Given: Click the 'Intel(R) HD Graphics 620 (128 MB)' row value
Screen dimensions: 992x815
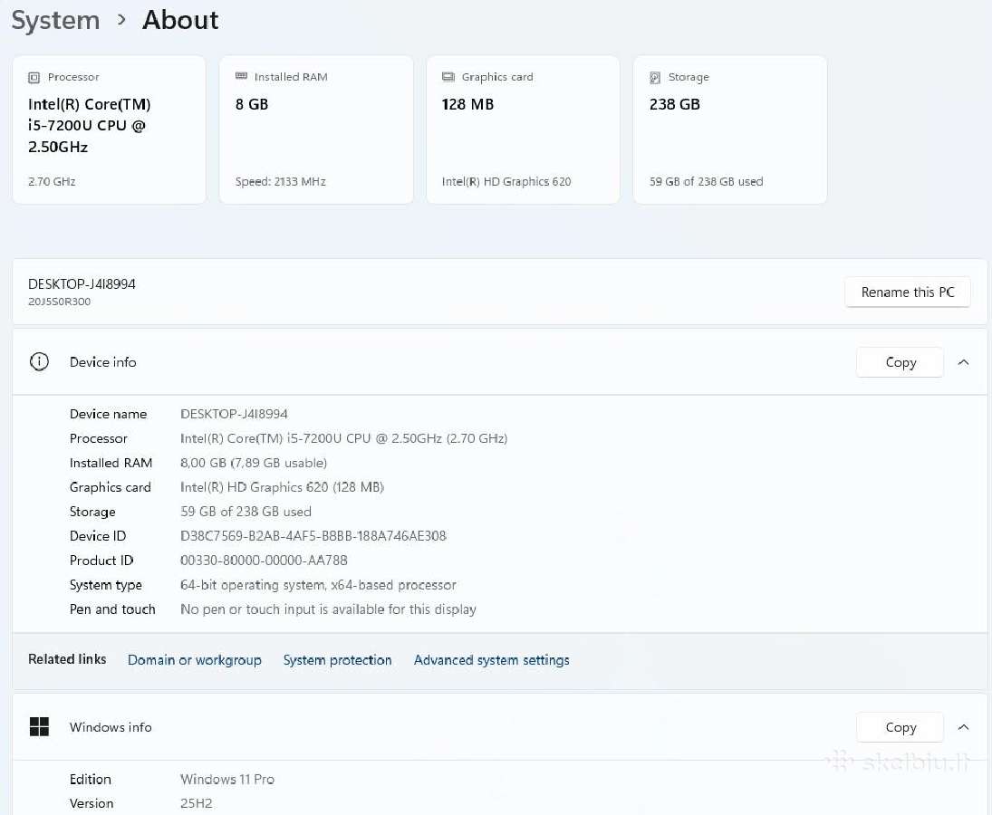Looking at the screenshot, I should (282, 487).
